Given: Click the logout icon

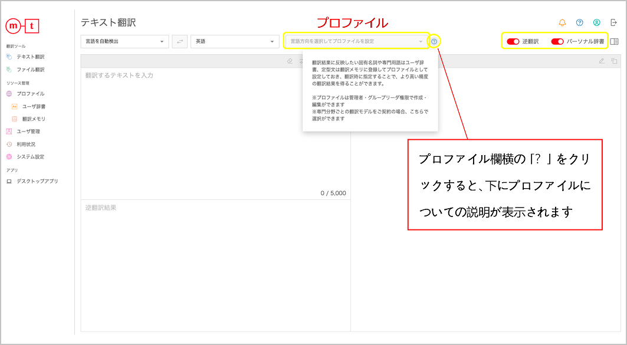Looking at the screenshot, I should pyautogui.click(x=614, y=23).
